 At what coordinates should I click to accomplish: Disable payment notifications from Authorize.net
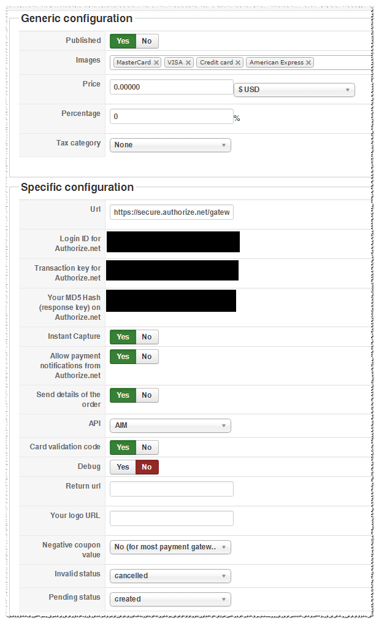click(147, 357)
